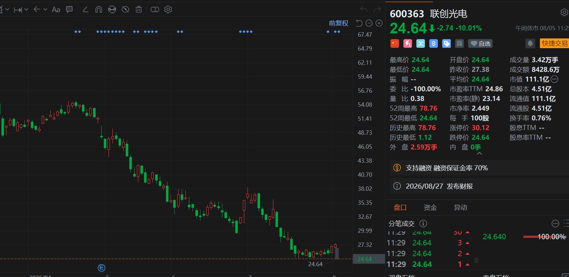Click the price alert bell icon

click(x=530, y=44)
